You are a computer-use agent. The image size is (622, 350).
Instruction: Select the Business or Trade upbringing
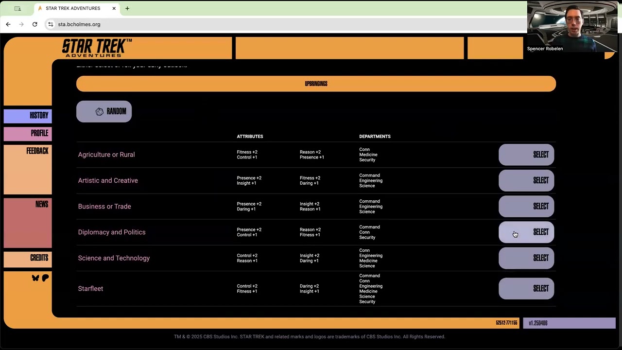coord(526,206)
